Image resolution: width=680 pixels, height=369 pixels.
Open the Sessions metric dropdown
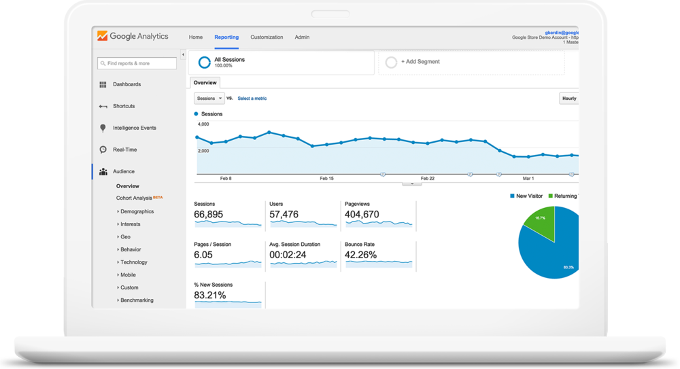point(209,99)
